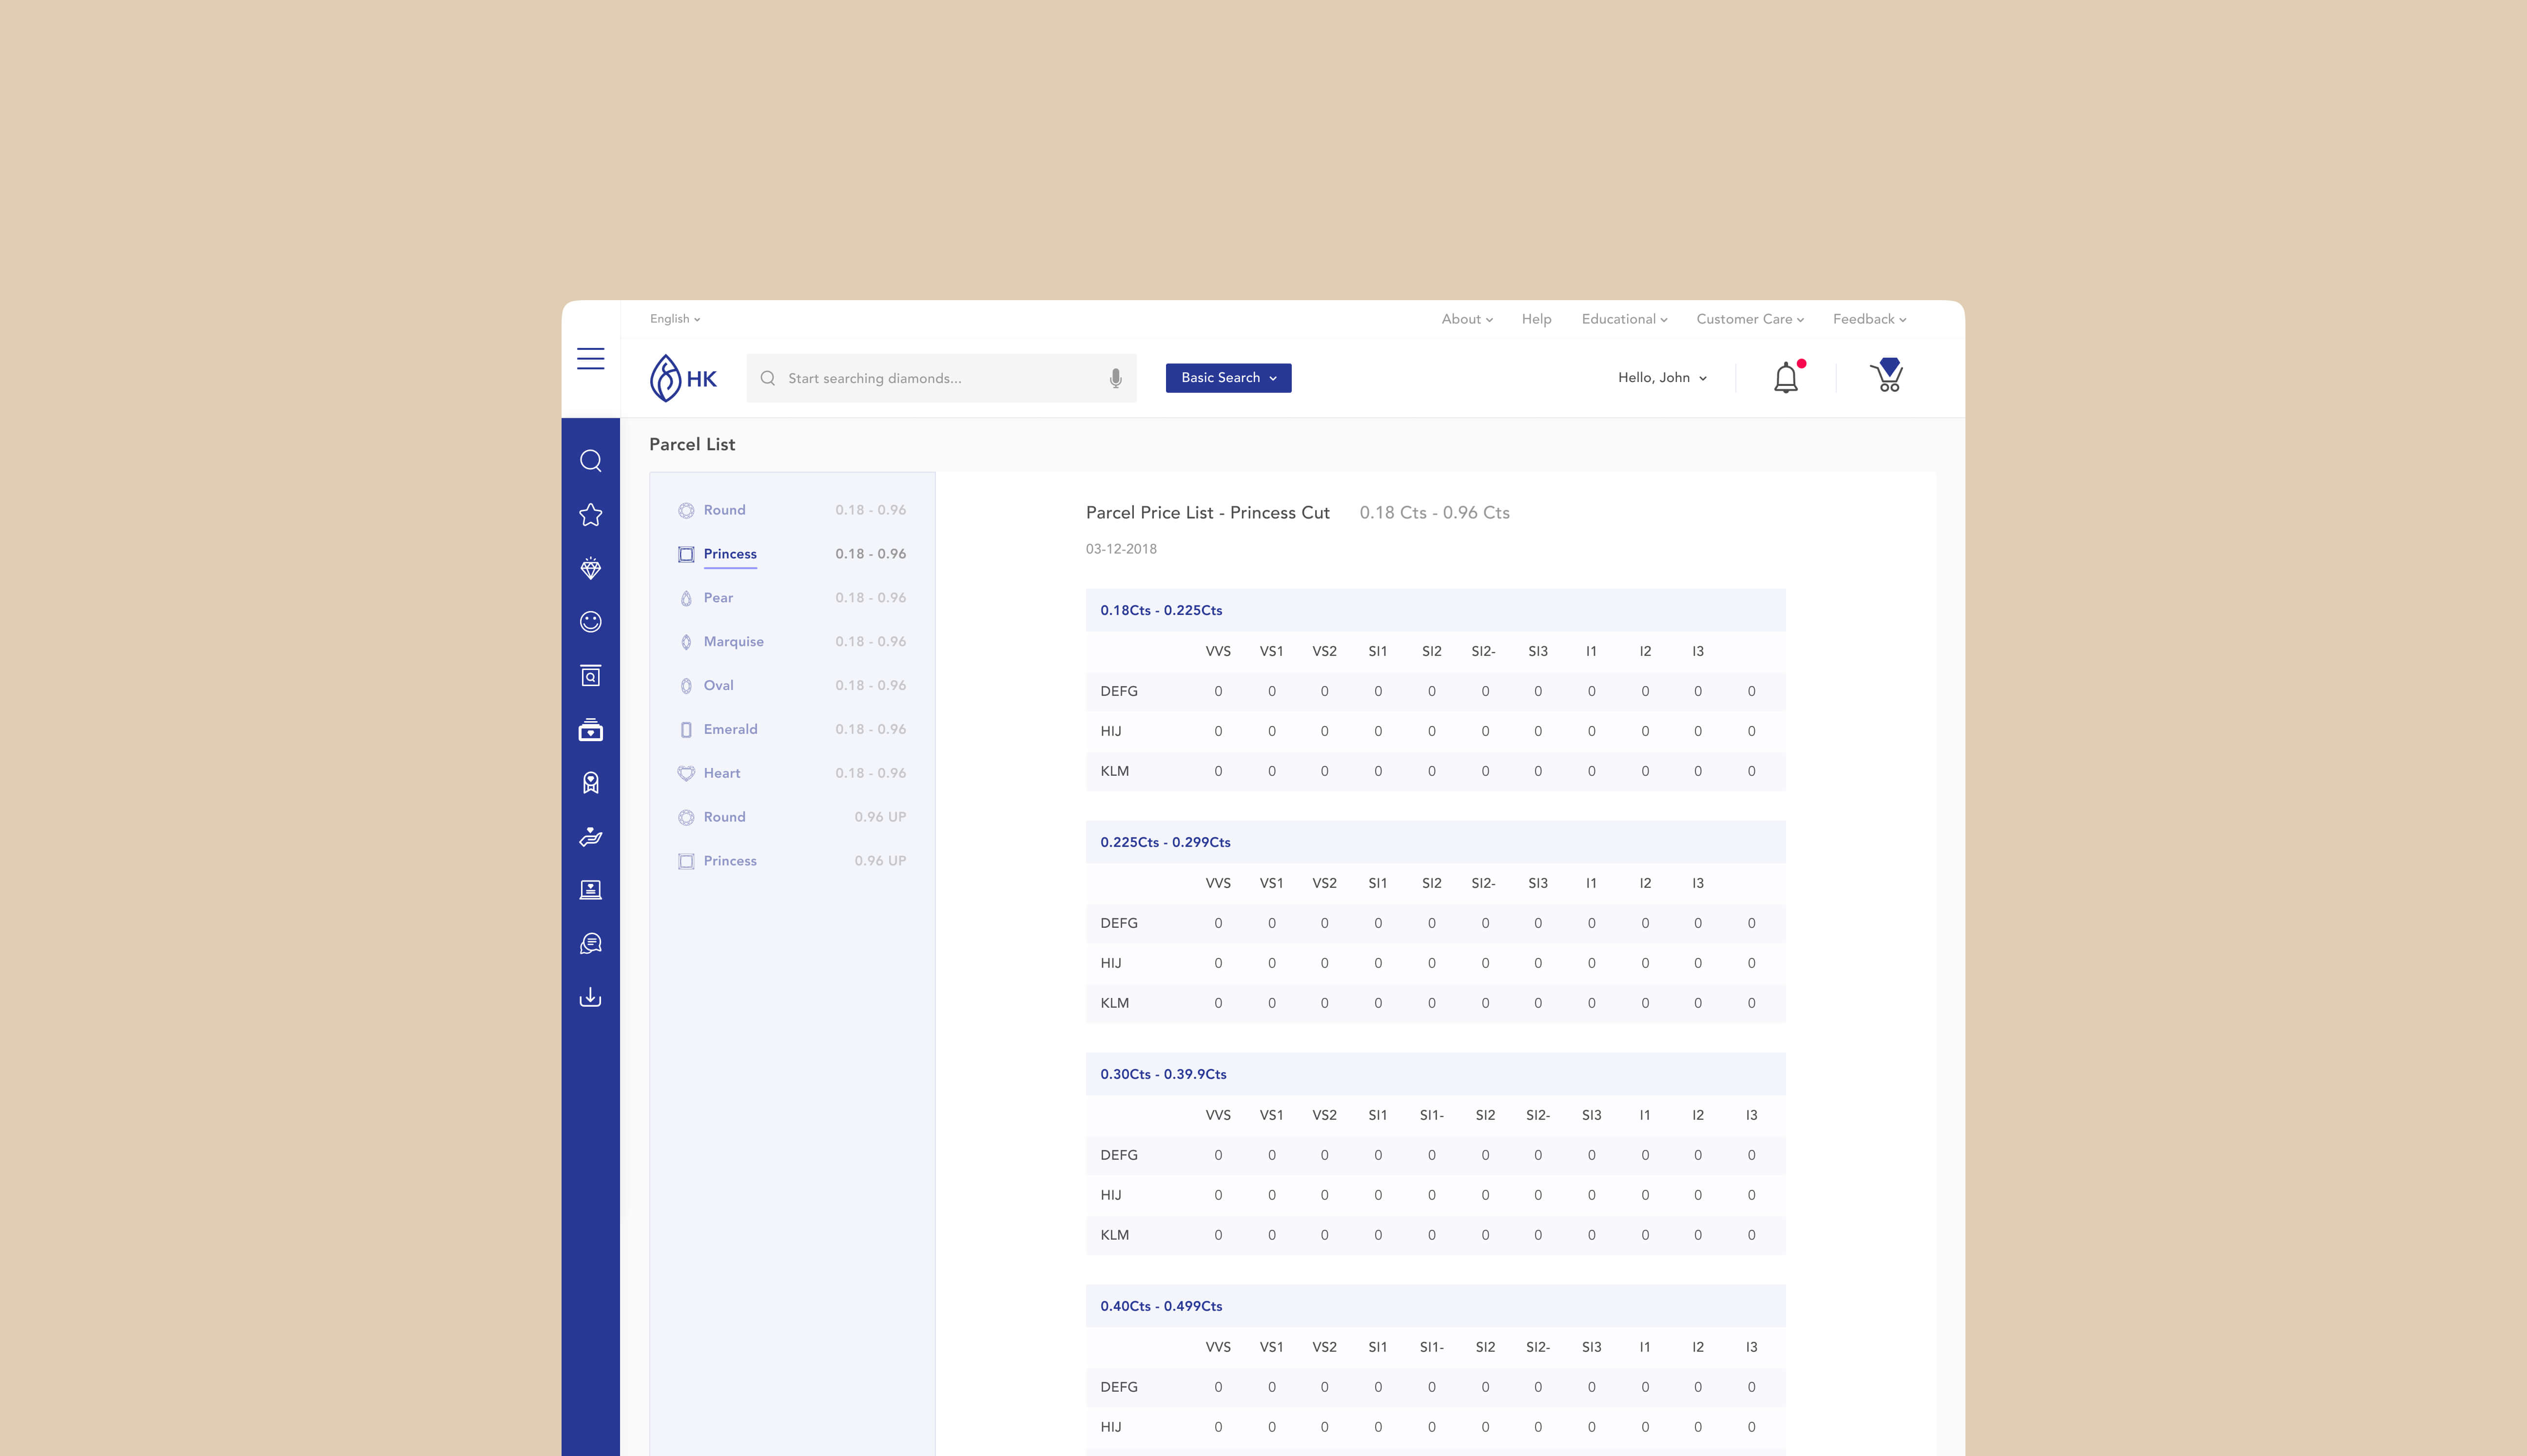2527x1456 pixels.
Task: Open the notifications bell
Action: tap(1786, 378)
